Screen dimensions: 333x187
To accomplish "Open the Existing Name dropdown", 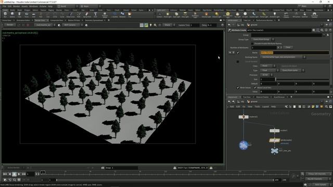I will pyautogui.click(x=283, y=57).
